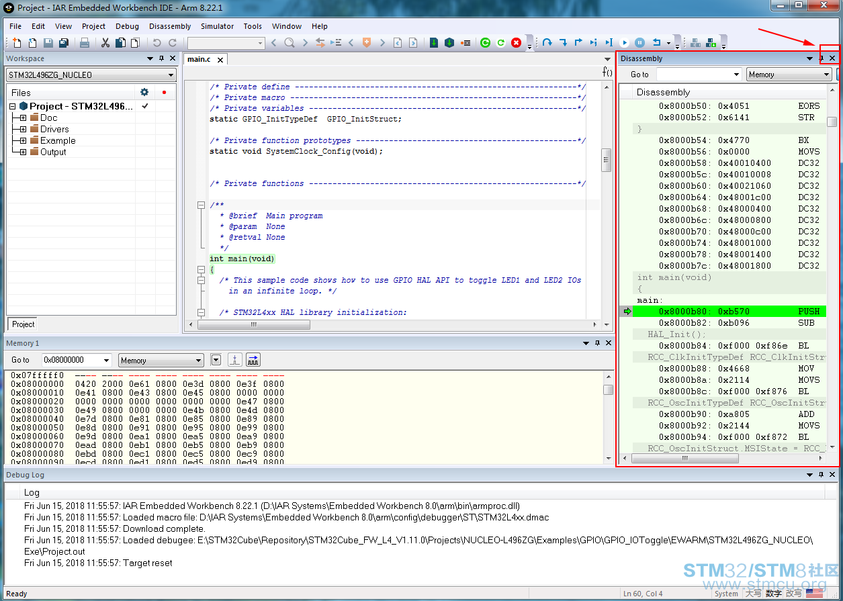Select the Project tab under workspace
Screen dimensions: 843x601
[23, 324]
